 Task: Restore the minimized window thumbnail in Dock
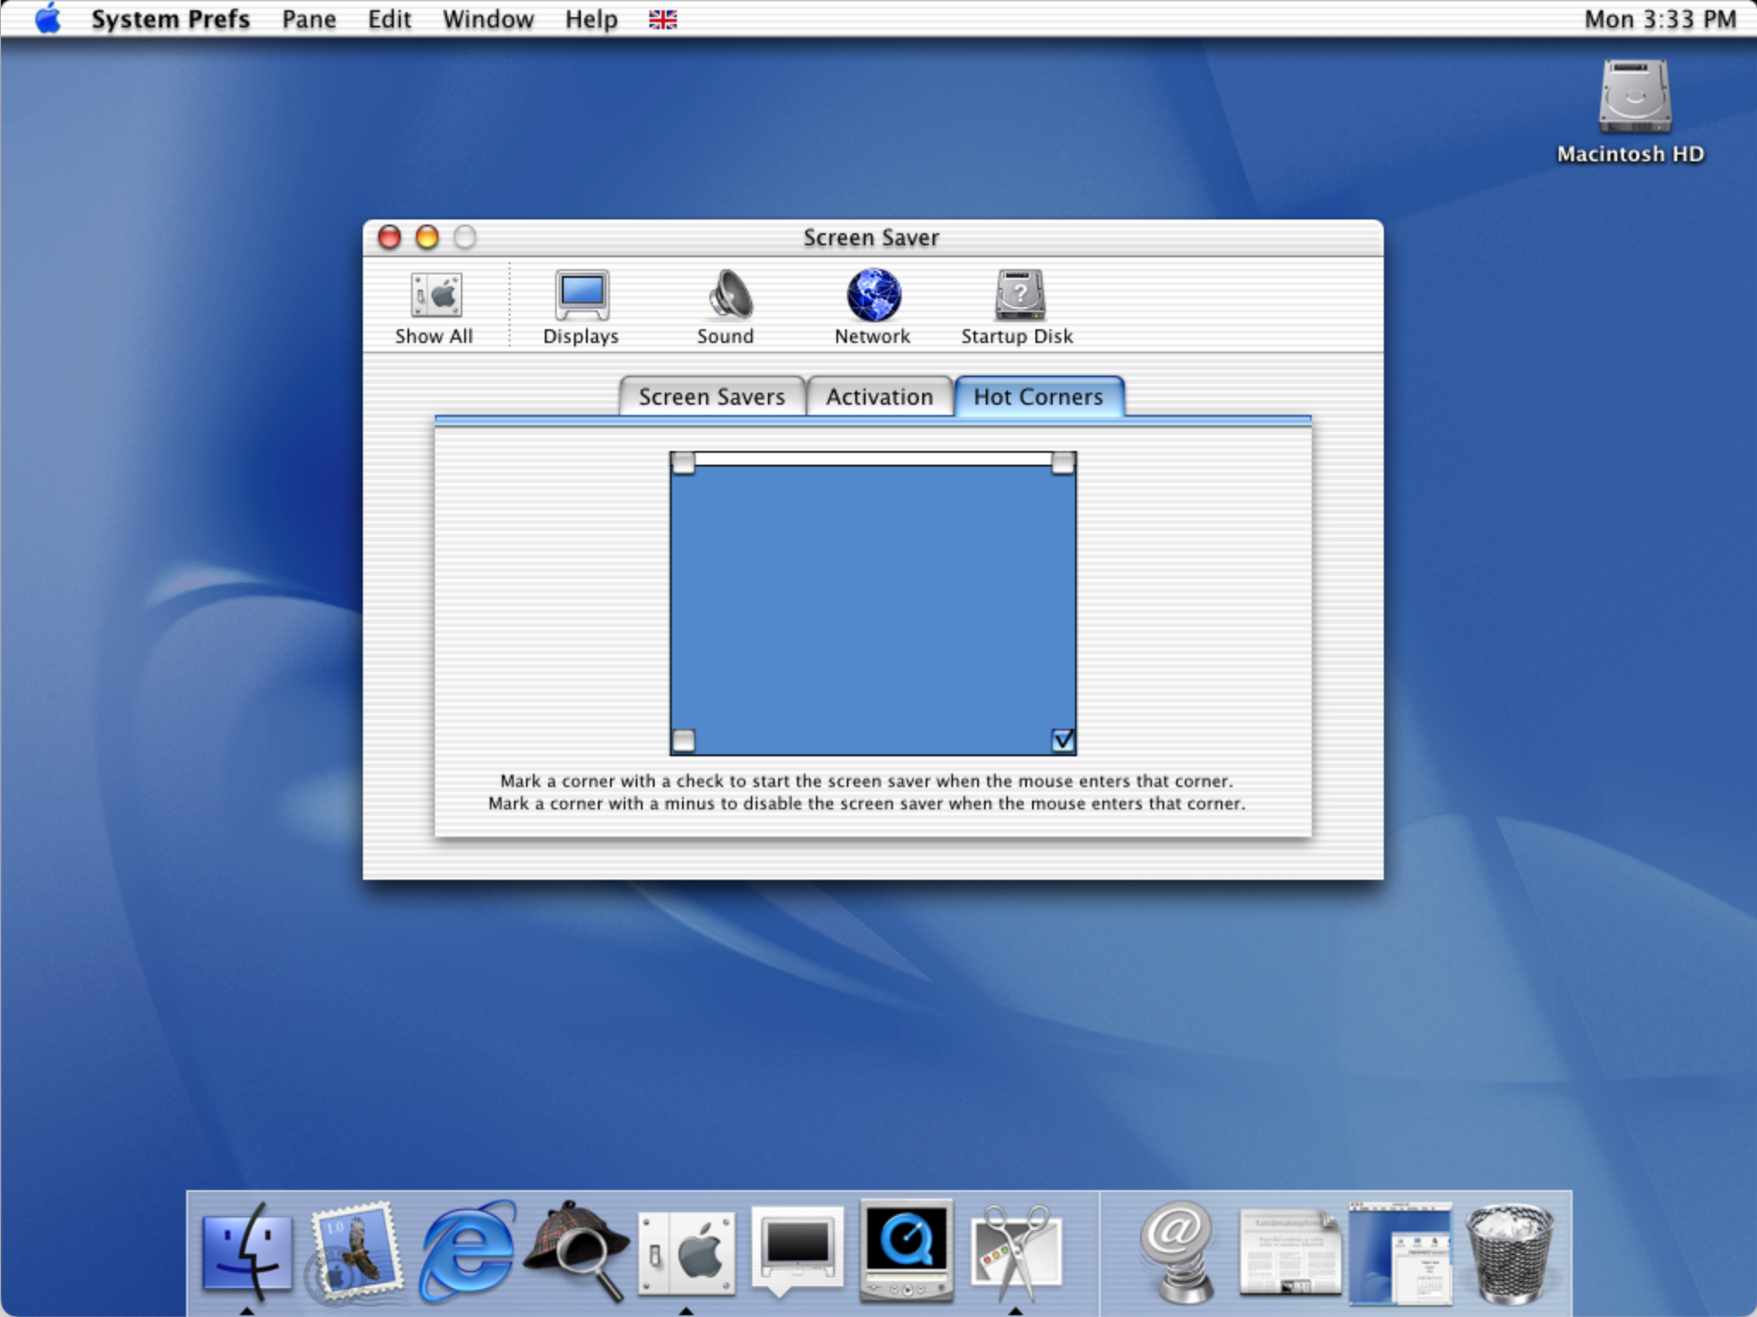point(1400,1252)
